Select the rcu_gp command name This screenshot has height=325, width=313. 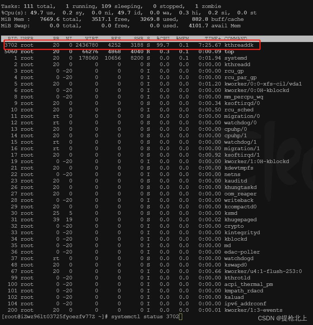tap(234, 71)
